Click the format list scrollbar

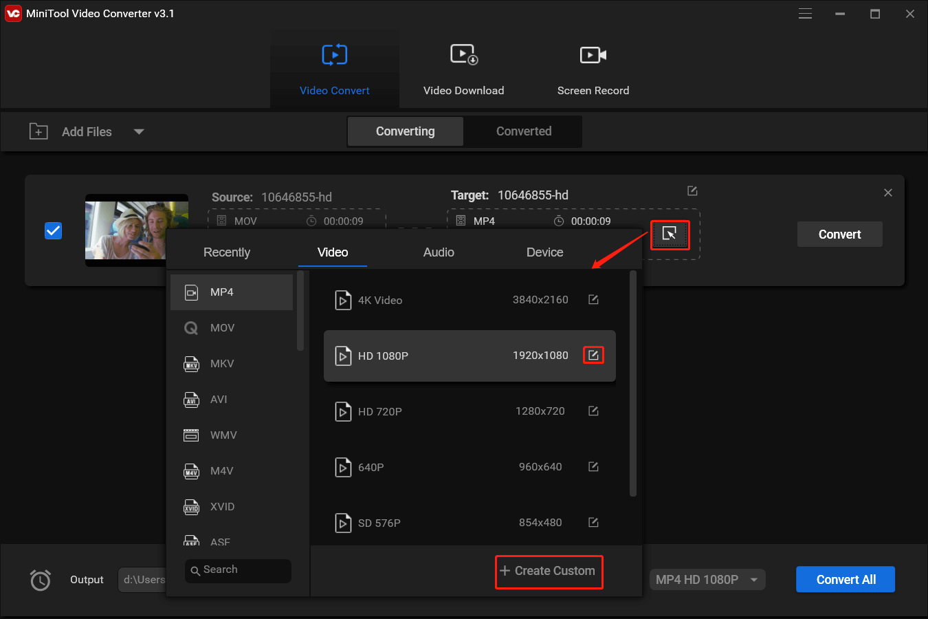[x=300, y=311]
